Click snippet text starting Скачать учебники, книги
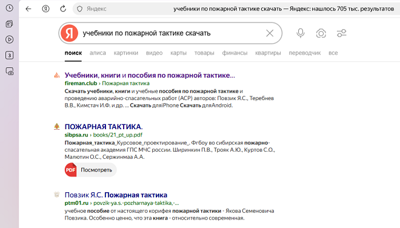Screen dimensions: 400x228 169,98
